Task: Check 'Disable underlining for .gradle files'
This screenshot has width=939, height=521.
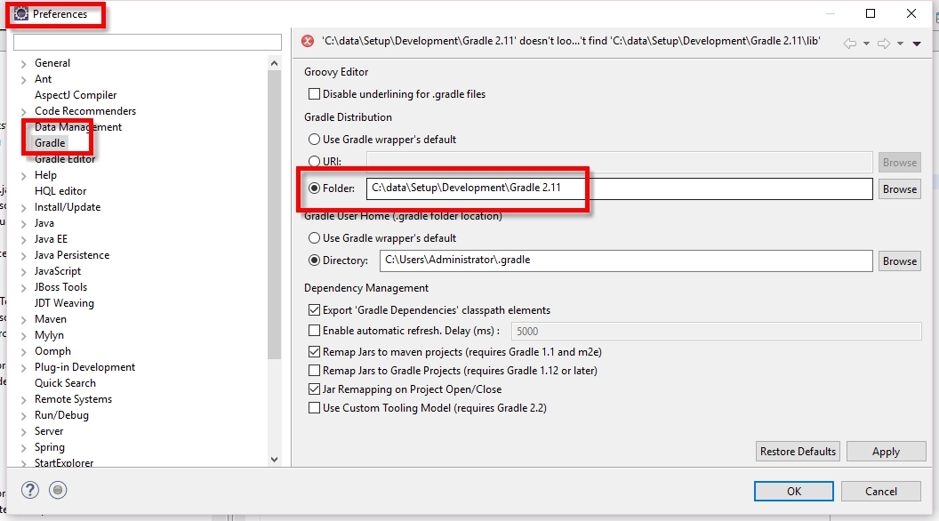Action: (313, 93)
